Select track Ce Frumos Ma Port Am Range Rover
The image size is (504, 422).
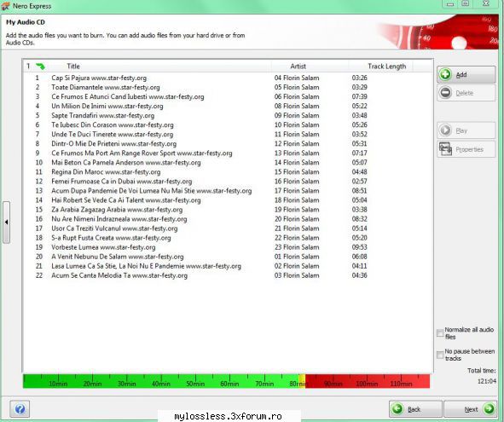(142, 153)
